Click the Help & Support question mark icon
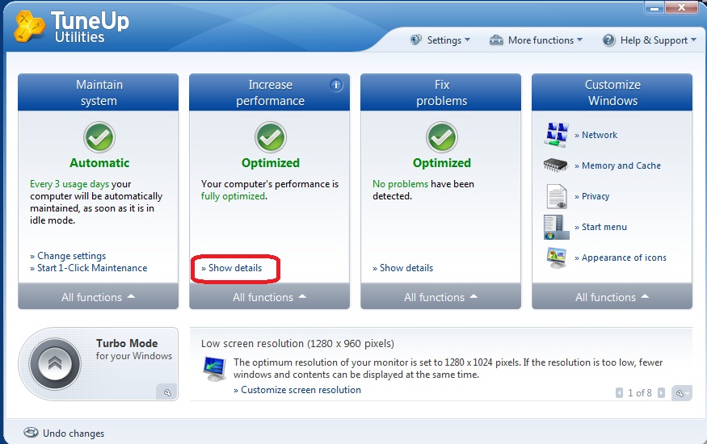Screen dimensions: 707x444 click(608, 40)
